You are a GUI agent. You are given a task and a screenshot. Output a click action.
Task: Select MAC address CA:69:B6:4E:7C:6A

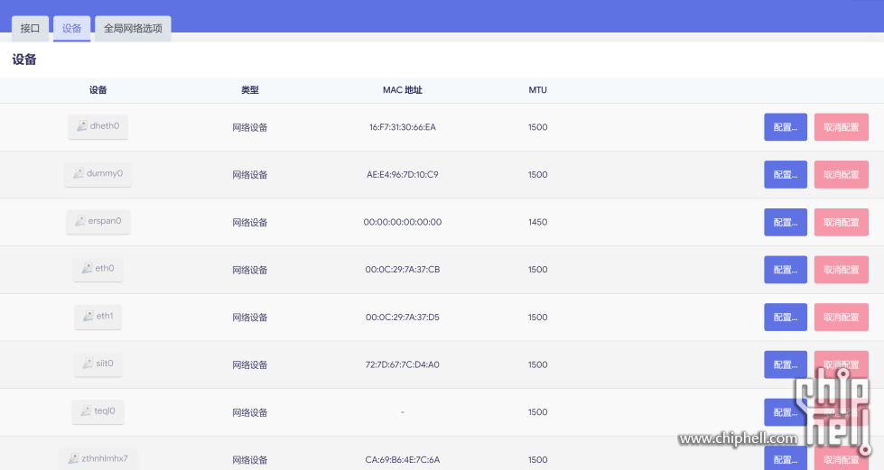click(403, 459)
